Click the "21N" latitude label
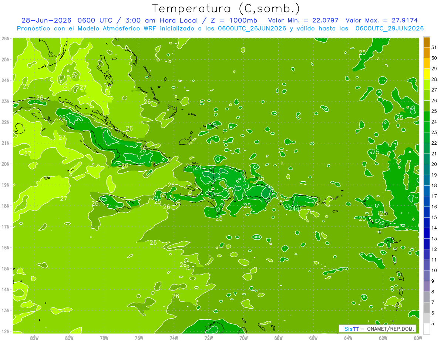444x343 pixels. [5, 143]
